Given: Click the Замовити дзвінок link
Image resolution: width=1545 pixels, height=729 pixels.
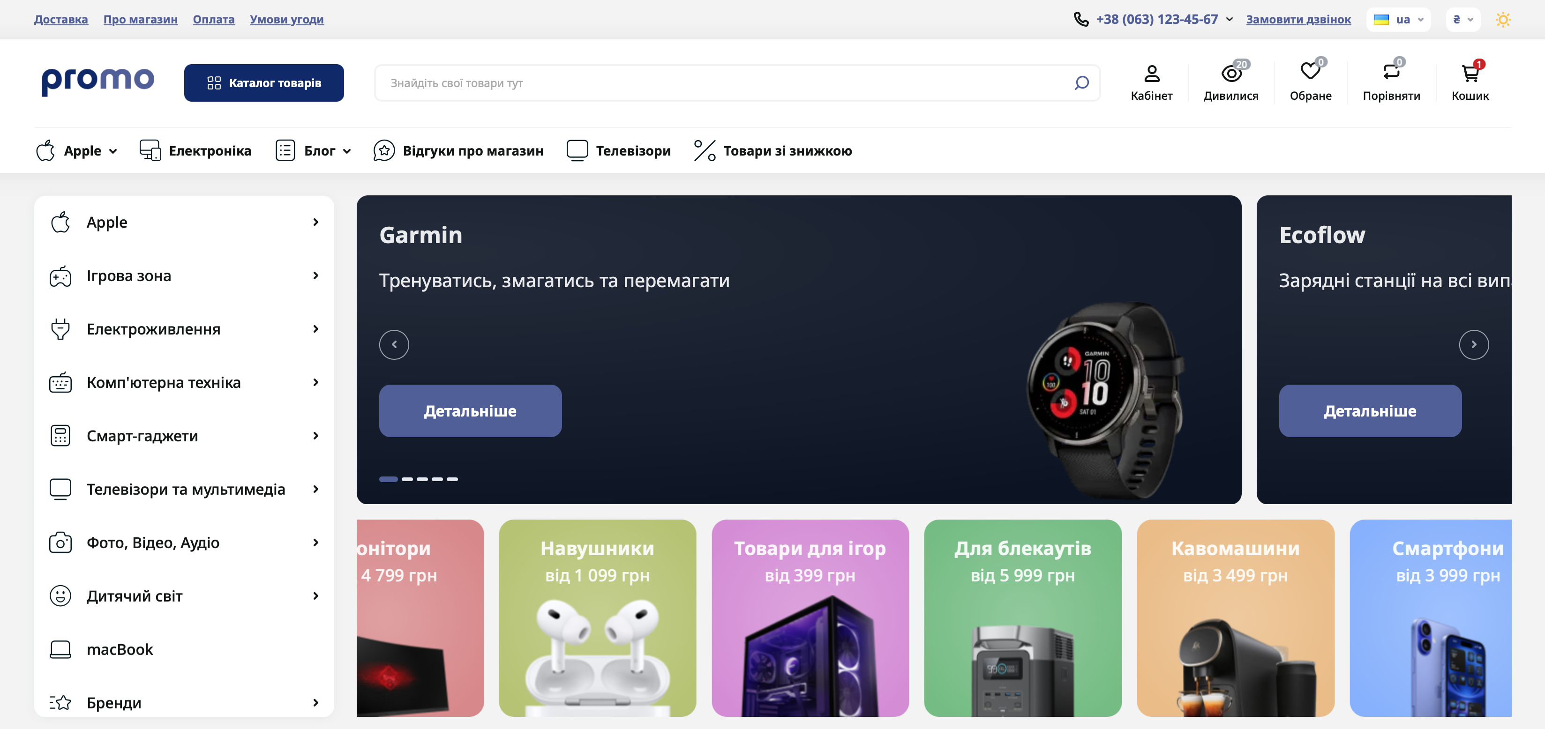Looking at the screenshot, I should (1298, 20).
